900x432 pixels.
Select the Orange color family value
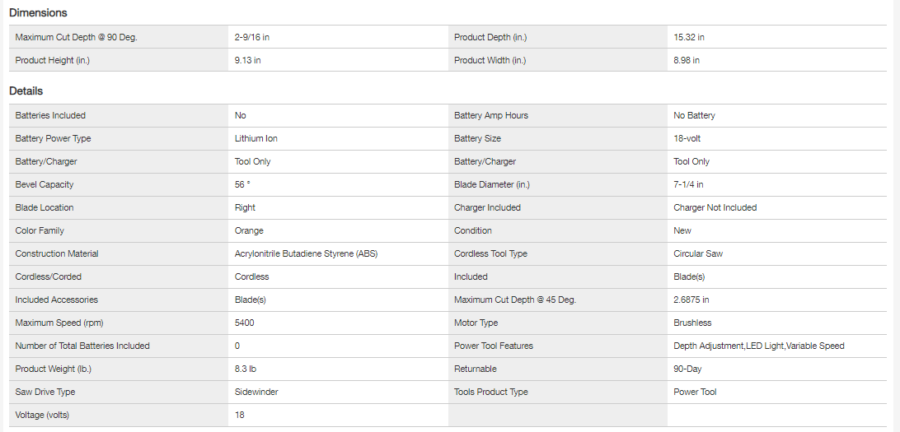tap(249, 230)
